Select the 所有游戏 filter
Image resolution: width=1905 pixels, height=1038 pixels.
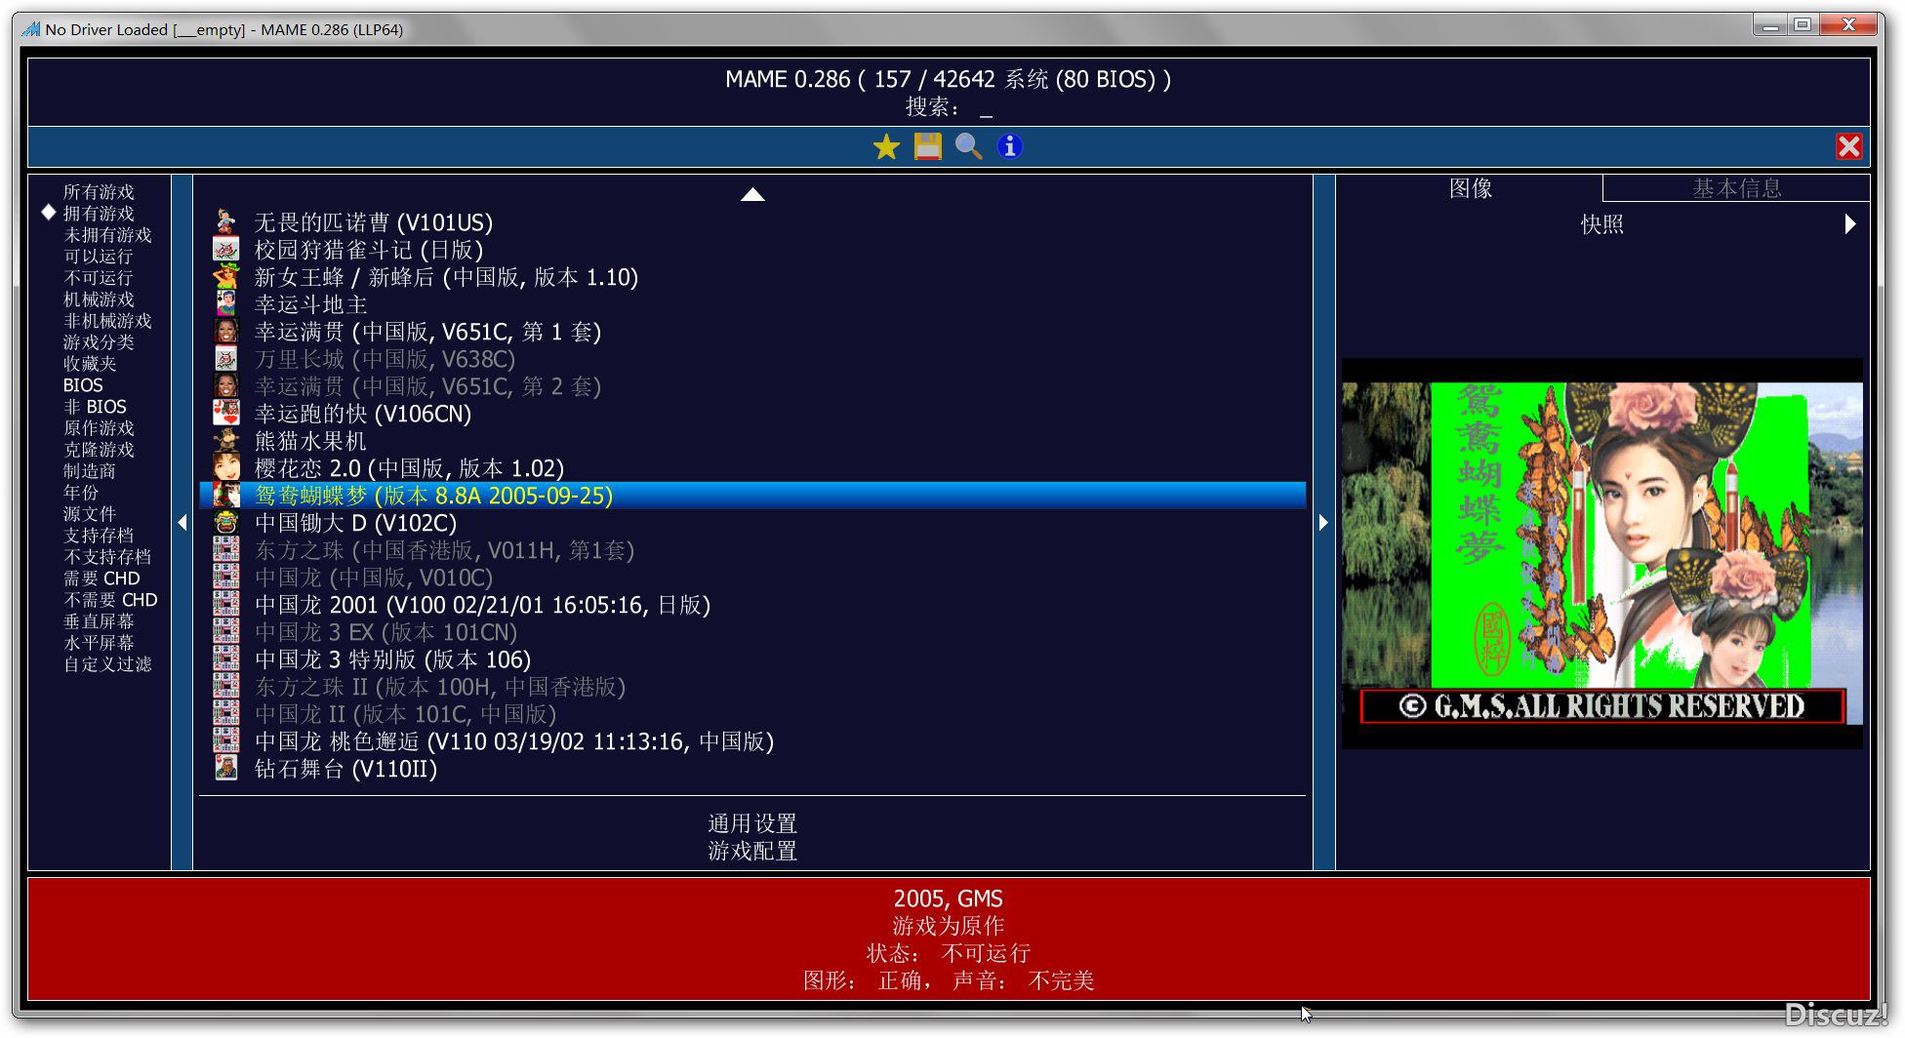point(99,192)
